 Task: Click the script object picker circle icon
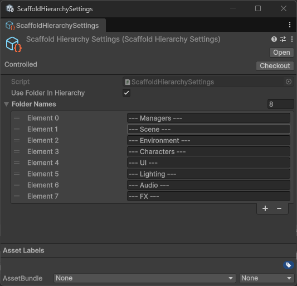pyautogui.click(x=289, y=82)
